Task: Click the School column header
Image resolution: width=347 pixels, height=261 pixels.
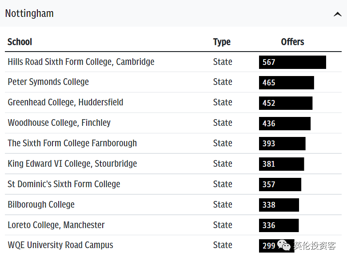Action: click(20, 42)
